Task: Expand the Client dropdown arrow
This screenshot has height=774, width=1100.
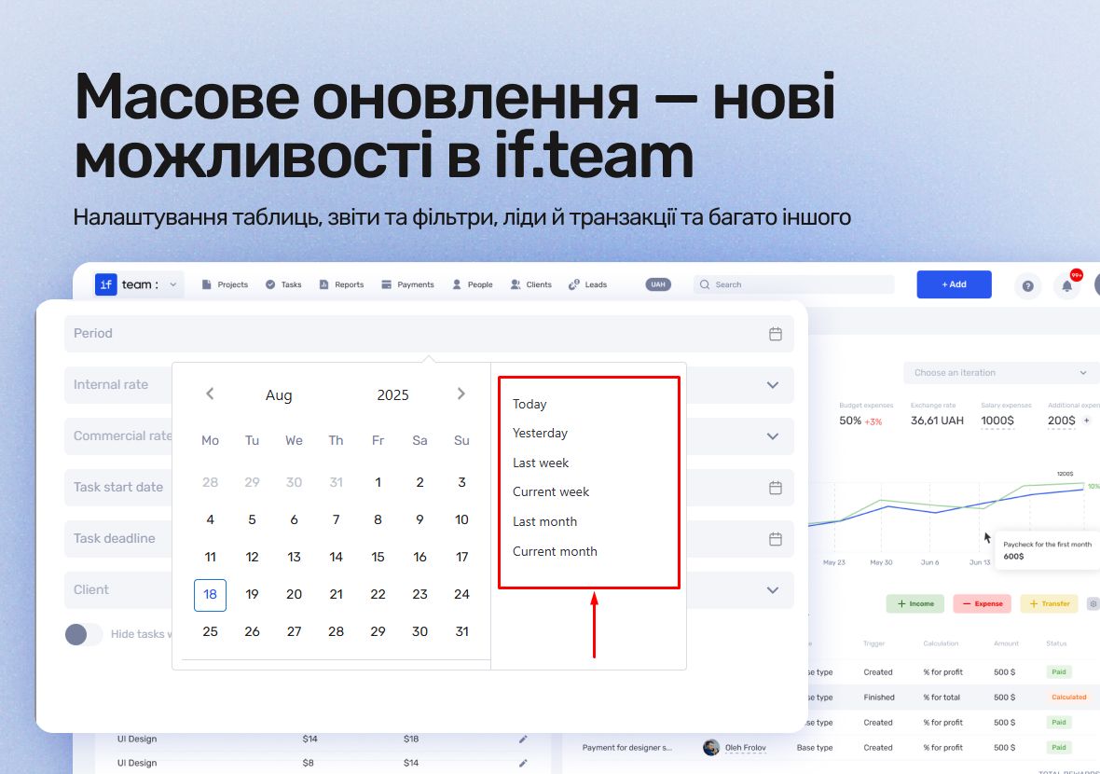Action: [773, 590]
